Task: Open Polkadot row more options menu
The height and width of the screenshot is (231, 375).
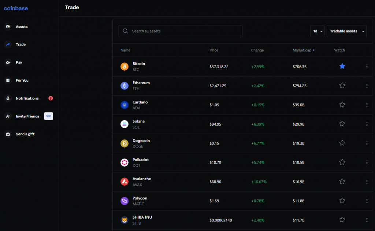Action: [x=367, y=163]
